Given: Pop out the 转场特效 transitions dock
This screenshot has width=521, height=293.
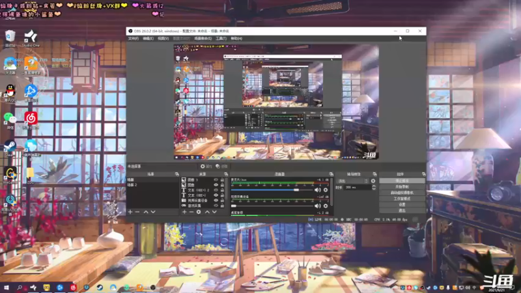Looking at the screenshot, I should pyautogui.click(x=374, y=174).
